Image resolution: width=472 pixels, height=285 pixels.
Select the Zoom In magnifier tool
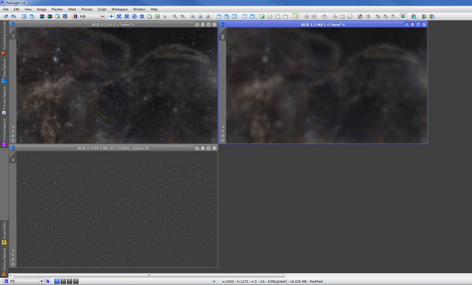point(175,16)
